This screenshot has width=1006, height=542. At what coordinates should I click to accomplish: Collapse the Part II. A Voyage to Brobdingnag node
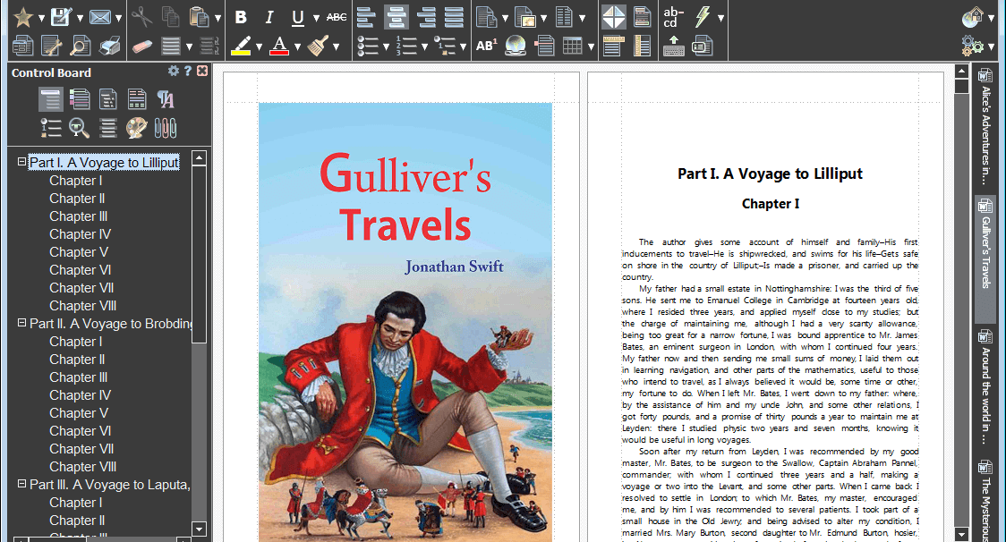[21, 323]
